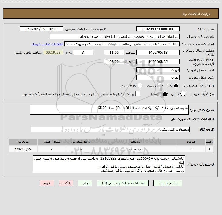
Task: Click the خروج exit button
Action: [47, 183]
